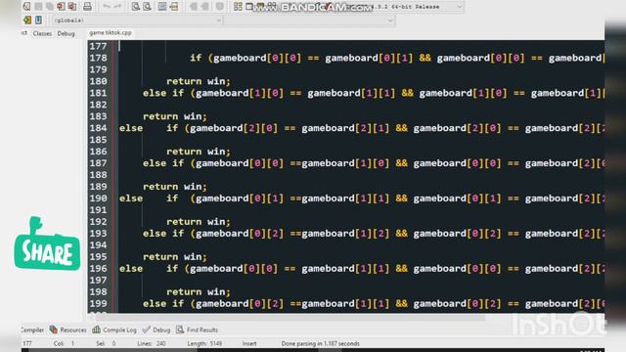Place cursor on 'return win;' at line 186

pyautogui.click(x=199, y=152)
